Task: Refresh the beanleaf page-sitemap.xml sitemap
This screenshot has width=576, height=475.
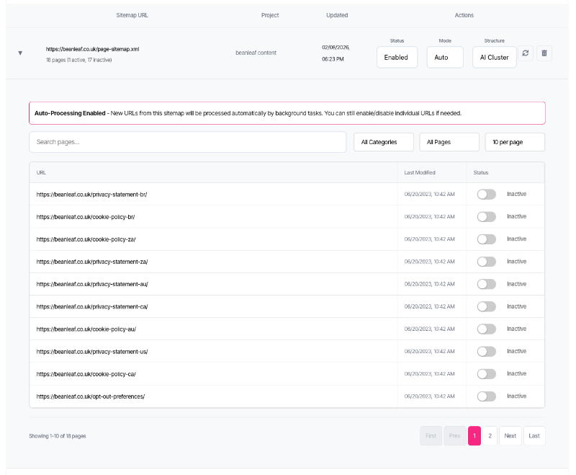Action: click(x=526, y=53)
